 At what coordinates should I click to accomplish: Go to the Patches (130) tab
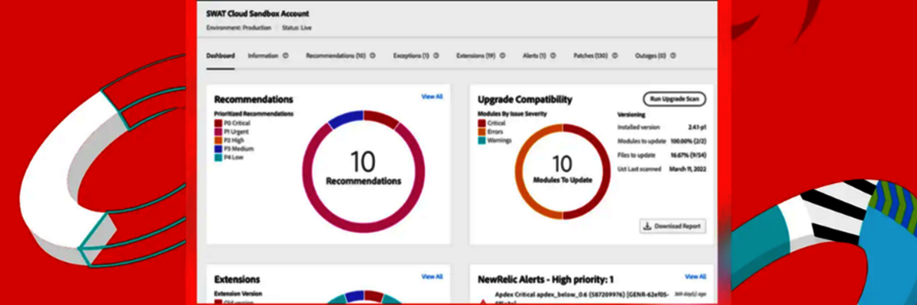590,56
